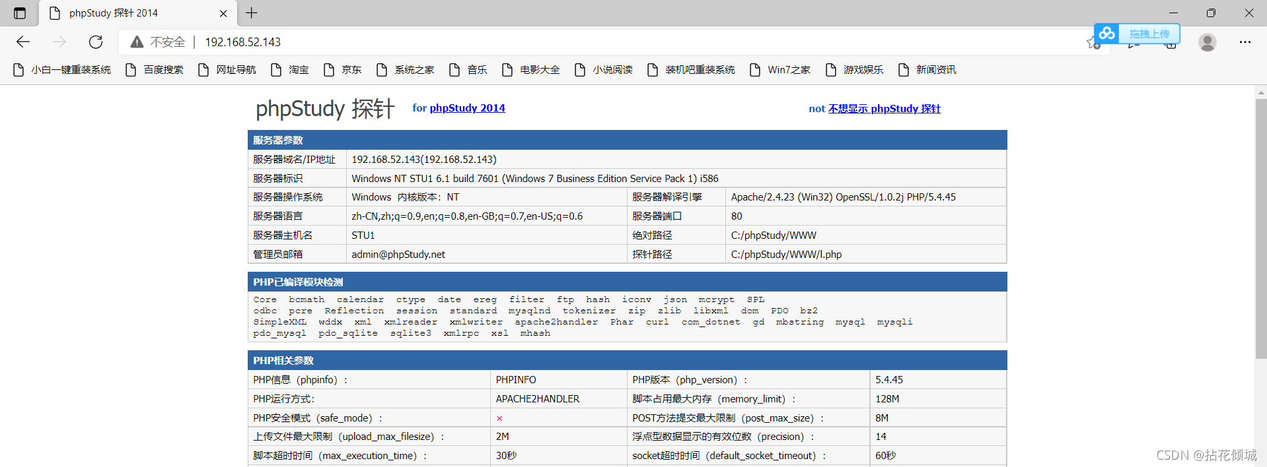Open 游戏娱乐 bookmark
1267x467 pixels.
point(854,70)
